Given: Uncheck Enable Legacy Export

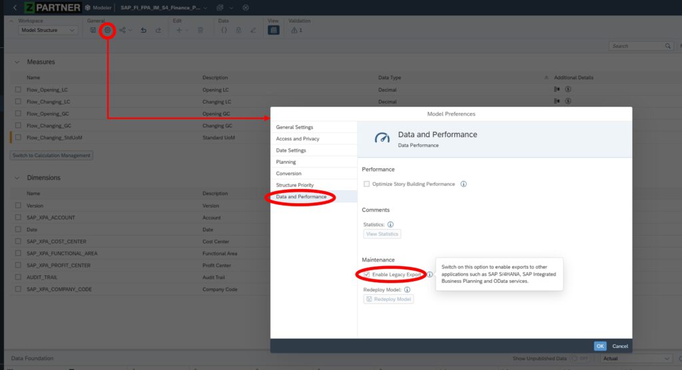Looking at the screenshot, I should pos(367,274).
